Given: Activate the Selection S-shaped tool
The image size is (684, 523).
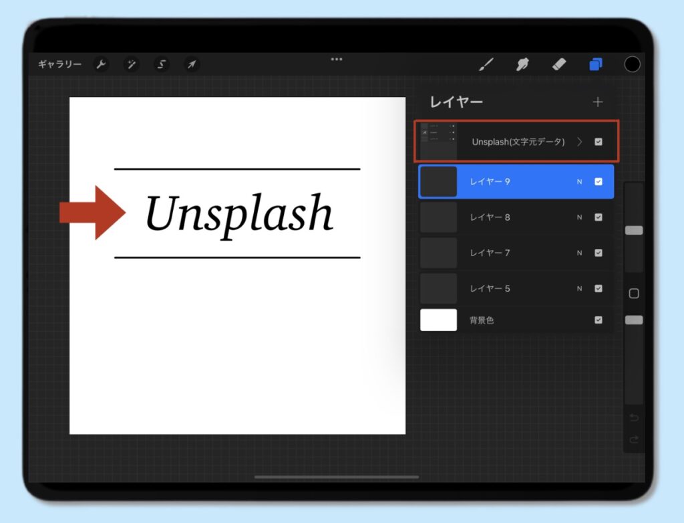Looking at the screenshot, I should [x=162, y=64].
